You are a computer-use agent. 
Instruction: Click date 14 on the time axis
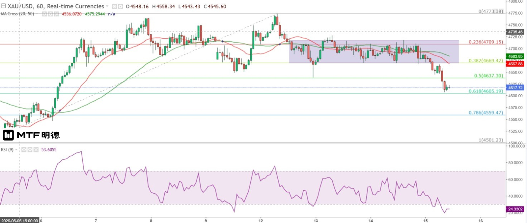click(x=371, y=221)
